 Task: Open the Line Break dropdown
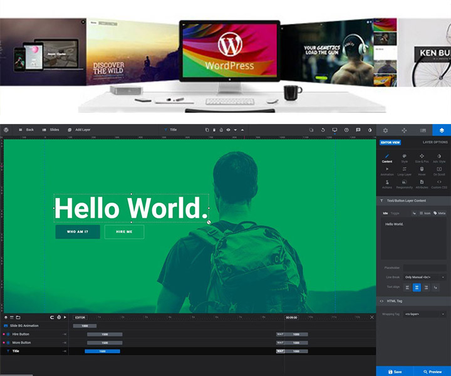pyautogui.click(x=424, y=277)
